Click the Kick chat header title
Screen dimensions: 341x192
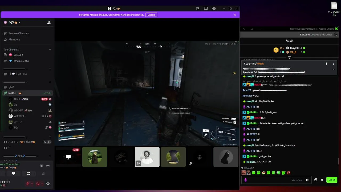[289, 41]
